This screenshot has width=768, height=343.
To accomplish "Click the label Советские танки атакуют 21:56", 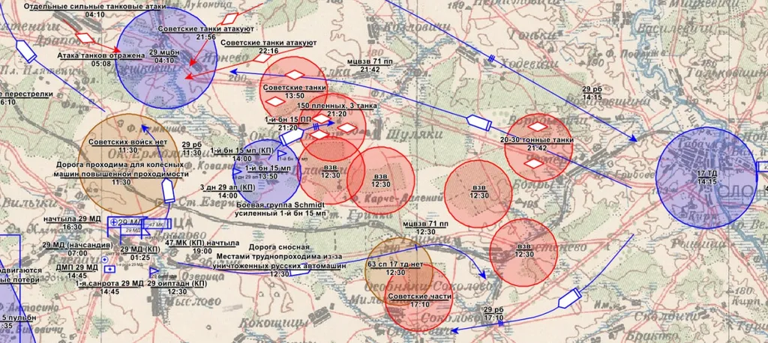I will (205, 33).
